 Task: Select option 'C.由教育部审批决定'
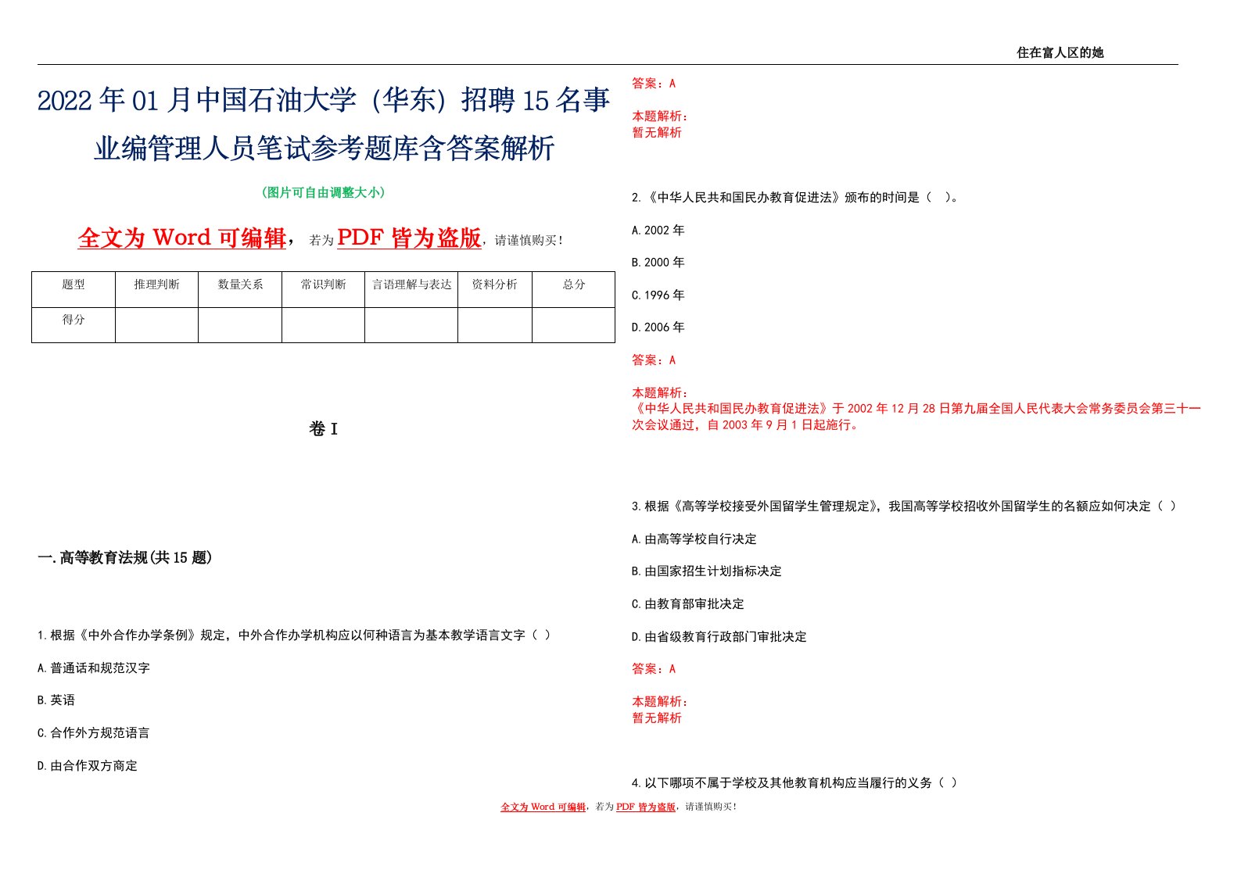point(688,604)
